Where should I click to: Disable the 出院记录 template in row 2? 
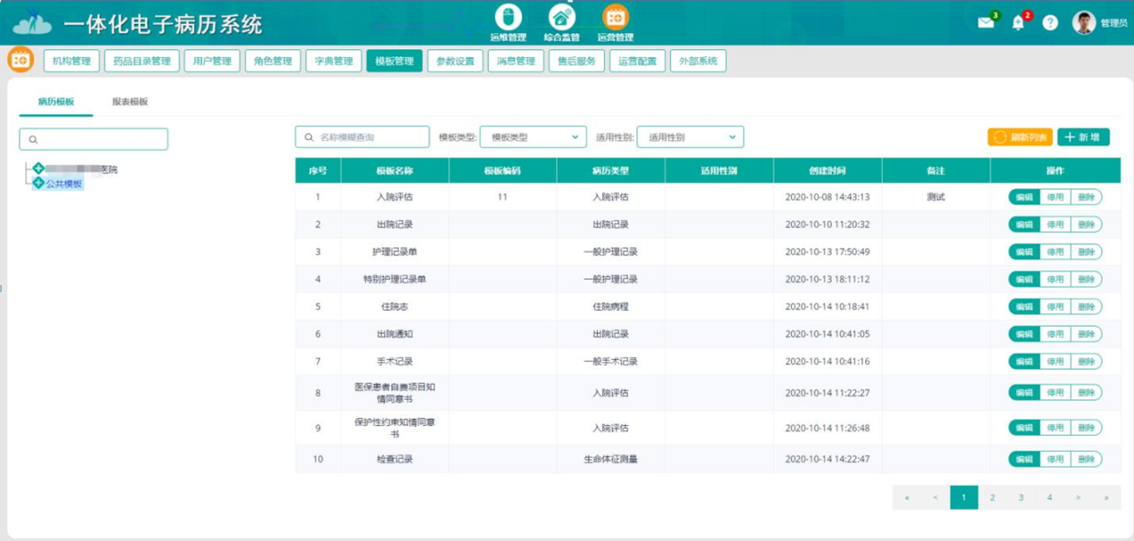coord(1055,225)
